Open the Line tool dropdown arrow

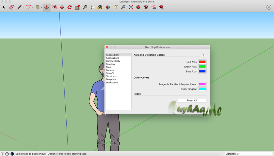(x=23, y=7)
